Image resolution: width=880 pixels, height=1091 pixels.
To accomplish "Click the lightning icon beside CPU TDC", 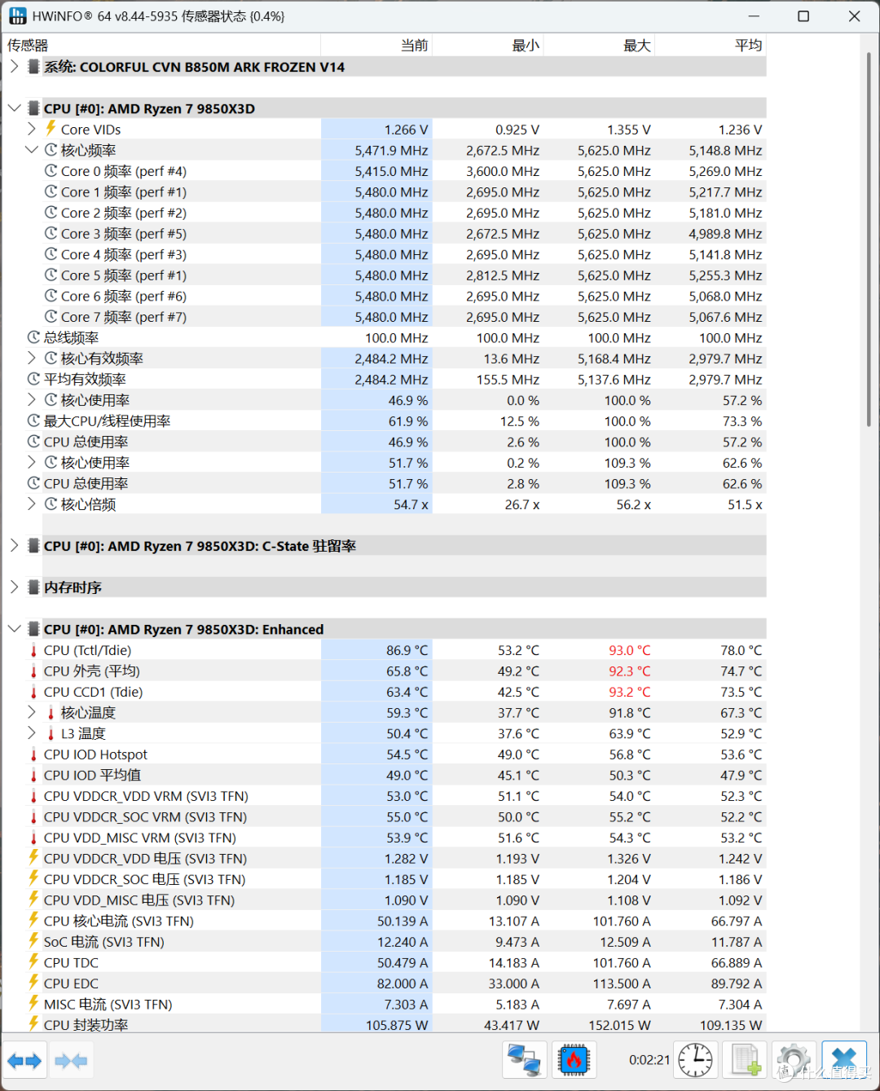I will coord(33,962).
